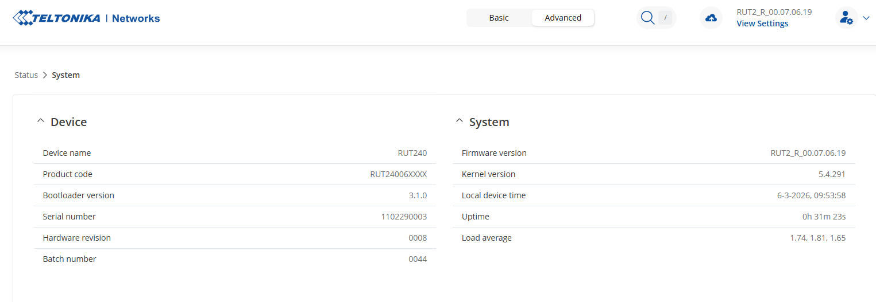This screenshot has height=302, width=876.
Task: Open the View Settings link
Action: coord(762,23)
